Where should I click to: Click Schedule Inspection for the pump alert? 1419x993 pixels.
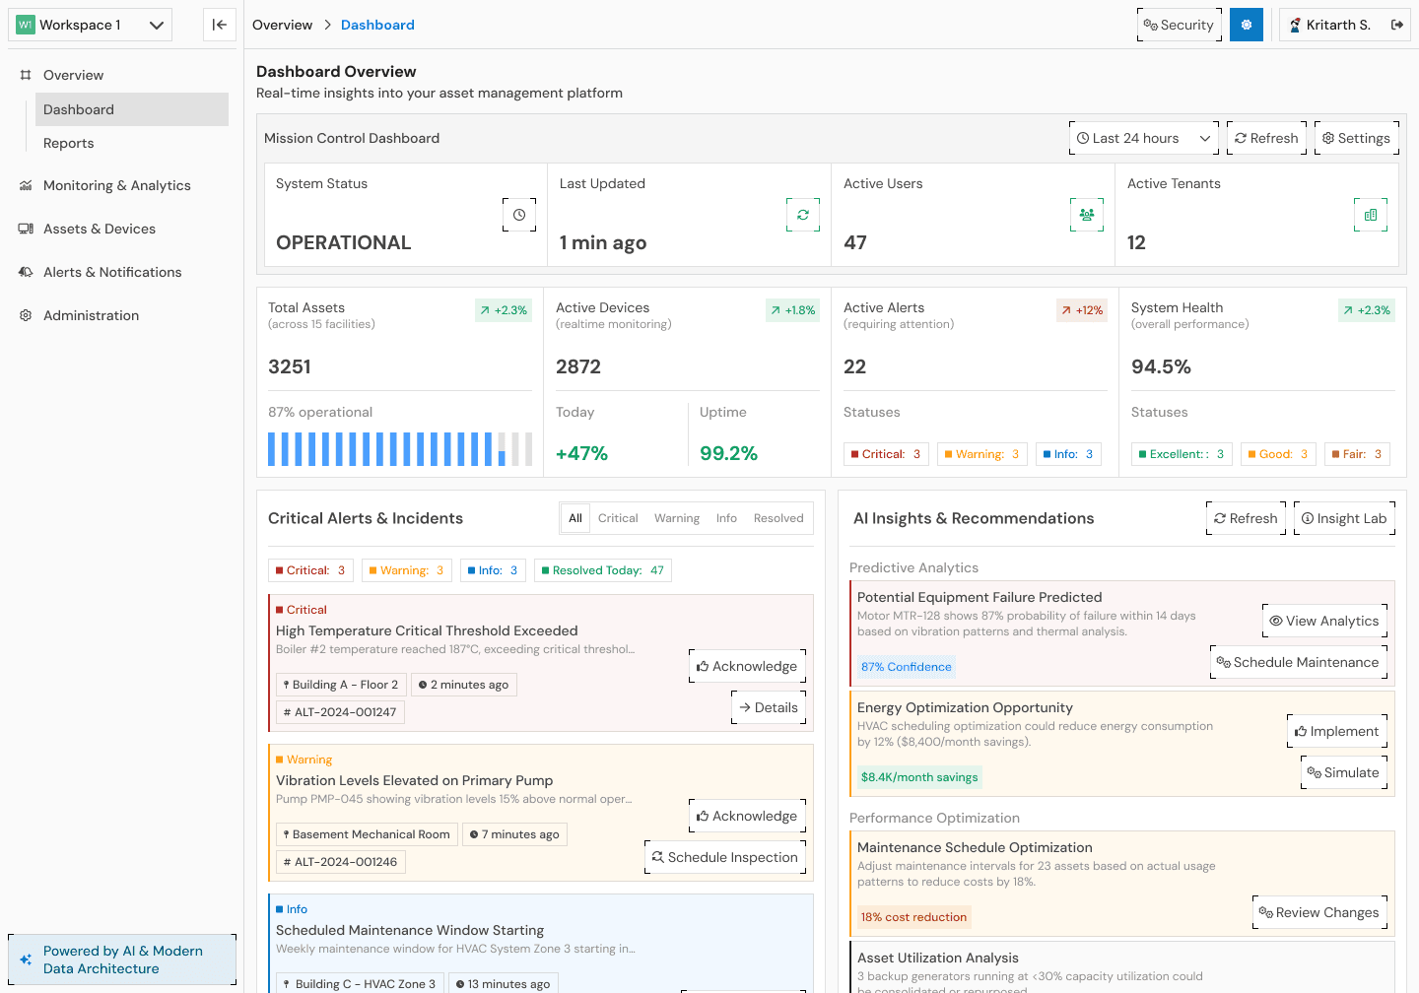[x=725, y=857]
